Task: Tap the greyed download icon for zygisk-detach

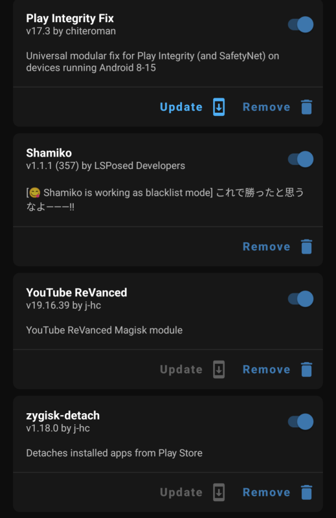Action: 219,493
